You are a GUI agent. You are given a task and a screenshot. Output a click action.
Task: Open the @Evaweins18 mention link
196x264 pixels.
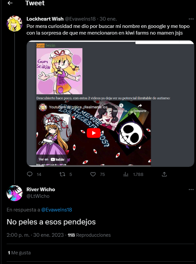(x=57, y=210)
